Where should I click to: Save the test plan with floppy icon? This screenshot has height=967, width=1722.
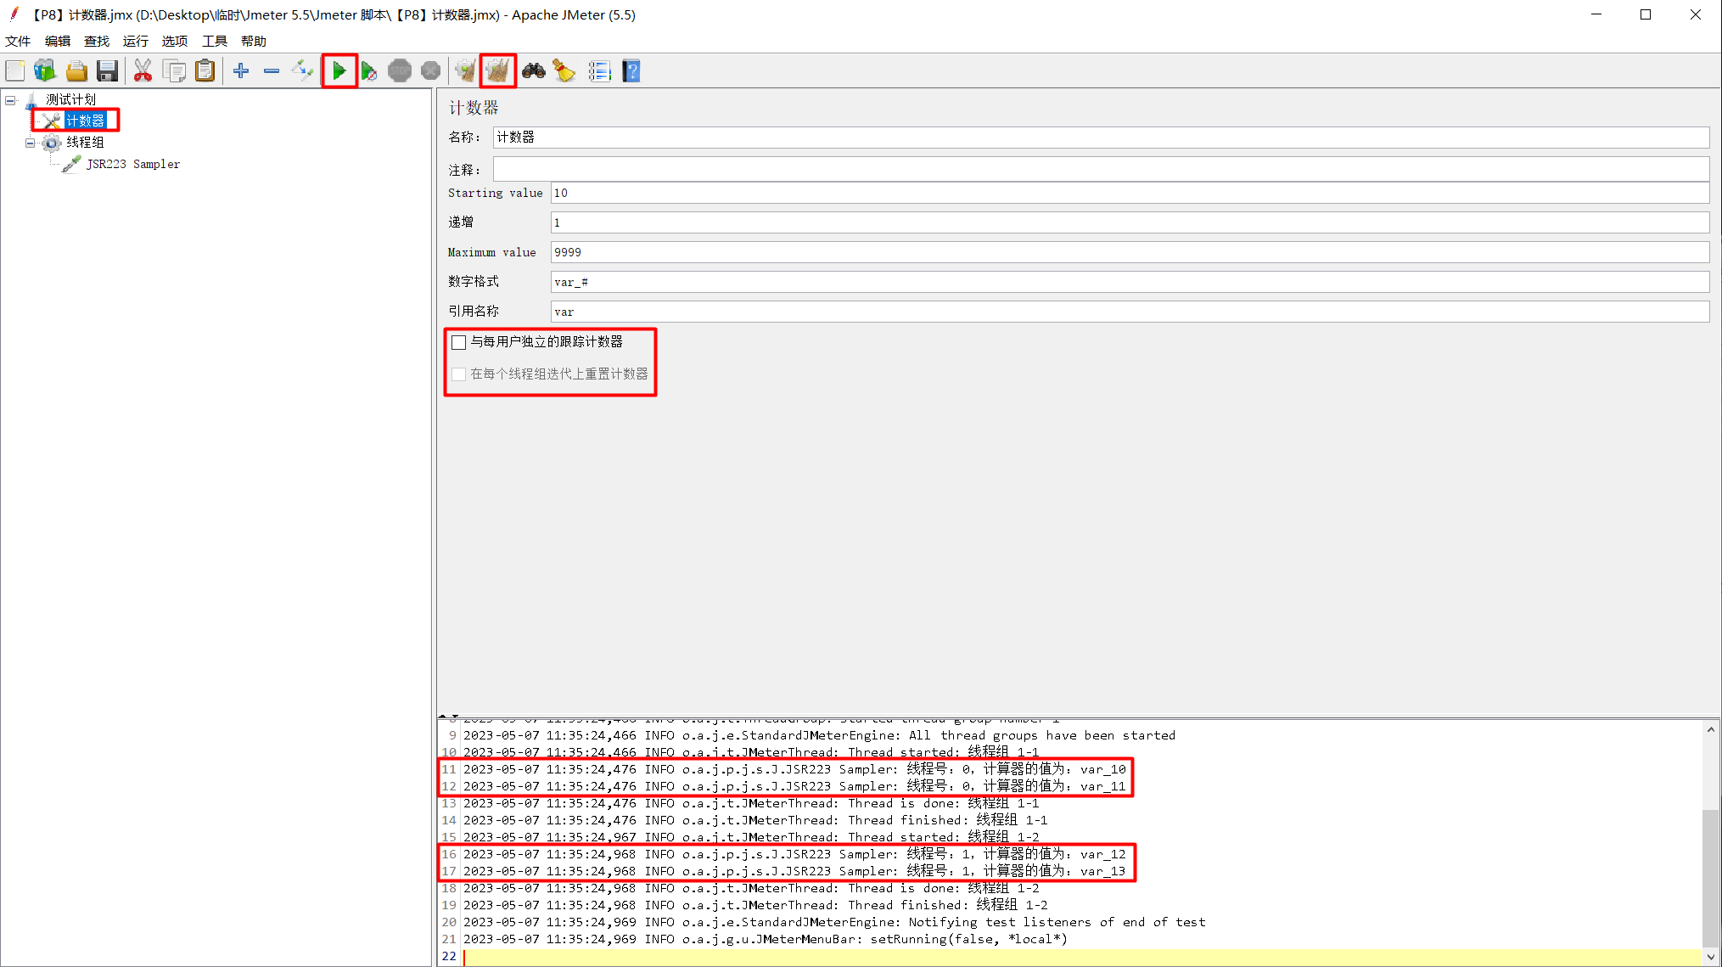tap(107, 71)
